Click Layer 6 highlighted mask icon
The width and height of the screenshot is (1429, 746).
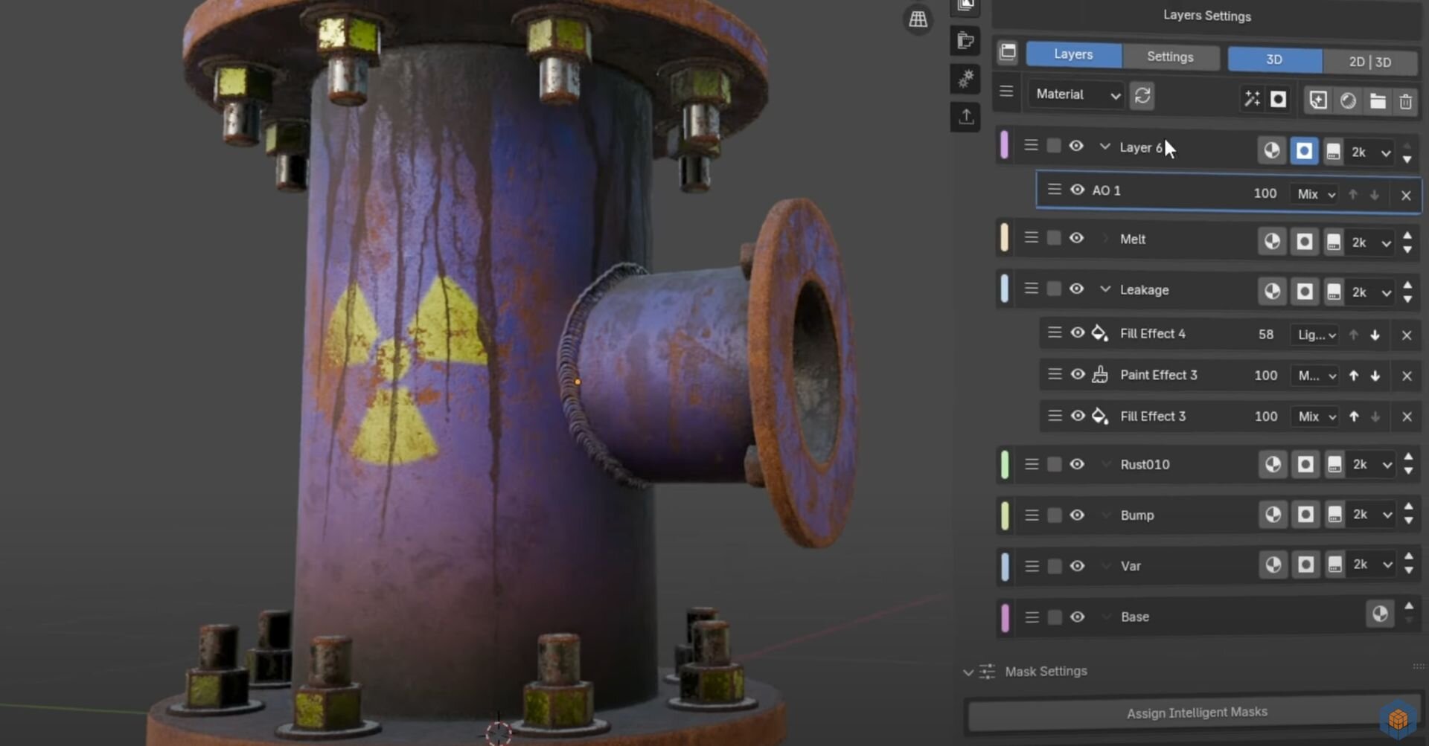tap(1303, 151)
